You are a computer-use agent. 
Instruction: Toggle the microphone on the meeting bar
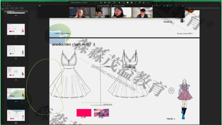(152, 6)
